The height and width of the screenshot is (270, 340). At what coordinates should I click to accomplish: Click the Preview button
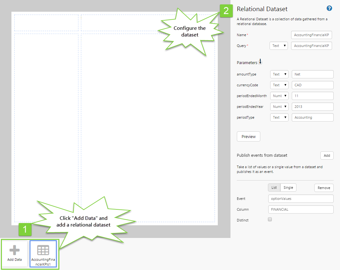[249, 136]
